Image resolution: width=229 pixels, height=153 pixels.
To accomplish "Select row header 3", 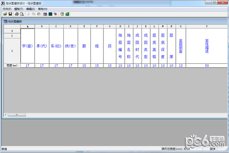I will point(12,50).
